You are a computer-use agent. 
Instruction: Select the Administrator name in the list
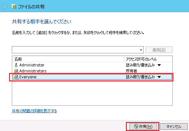pos(32,65)
